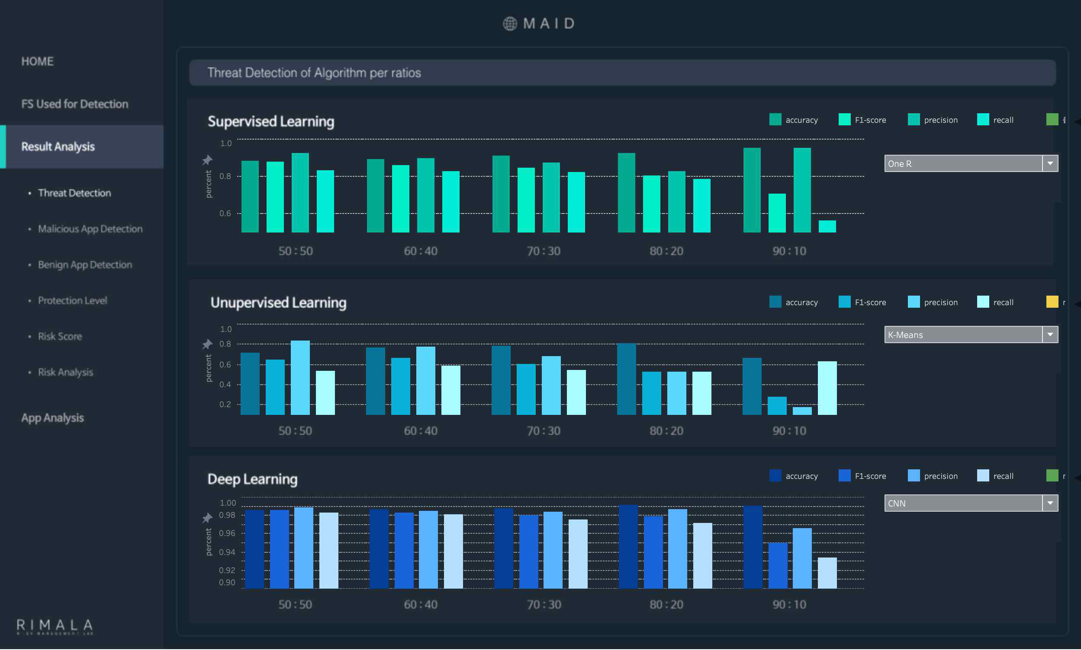Image resolution: width=1081 pixels, height=650 pixels.
Task: Select the Threat Detection submenu item
Action: (x=74, y=193)
